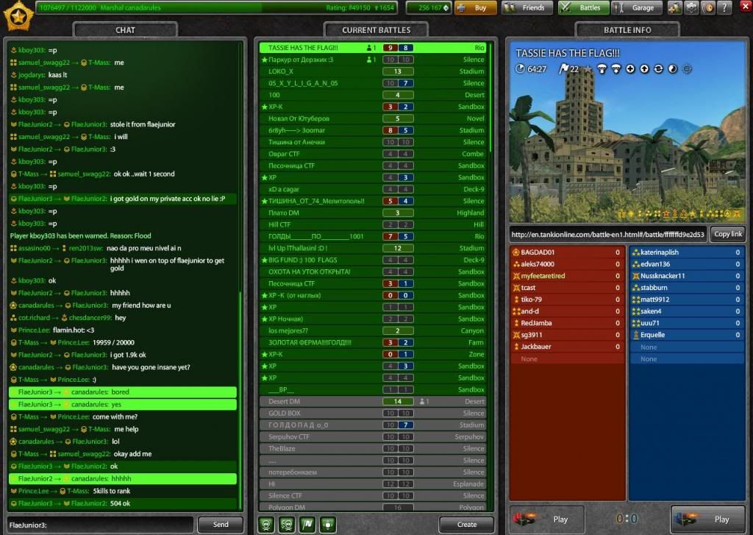The width and height of the screenshot is (753, 535).
Task: Toggle the Team Deathmatch double-skull filter
Action: (x=286, y=524)
